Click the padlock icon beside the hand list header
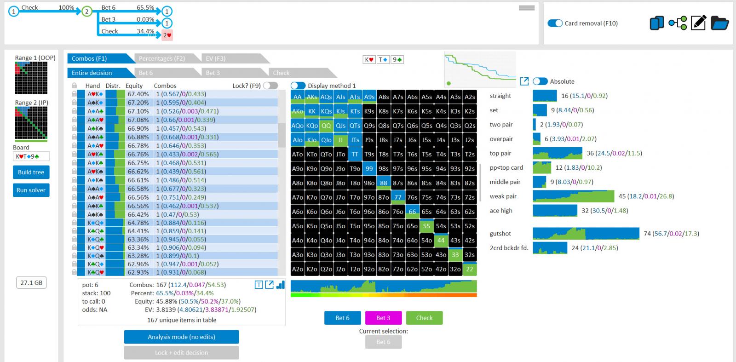This screenshot has width=736, height=362. coord(74,86)
